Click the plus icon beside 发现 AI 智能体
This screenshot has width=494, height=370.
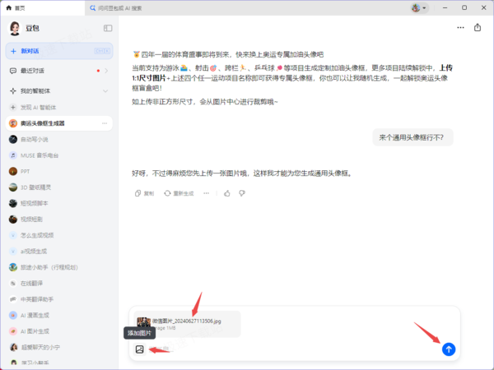tap(13, 107)
